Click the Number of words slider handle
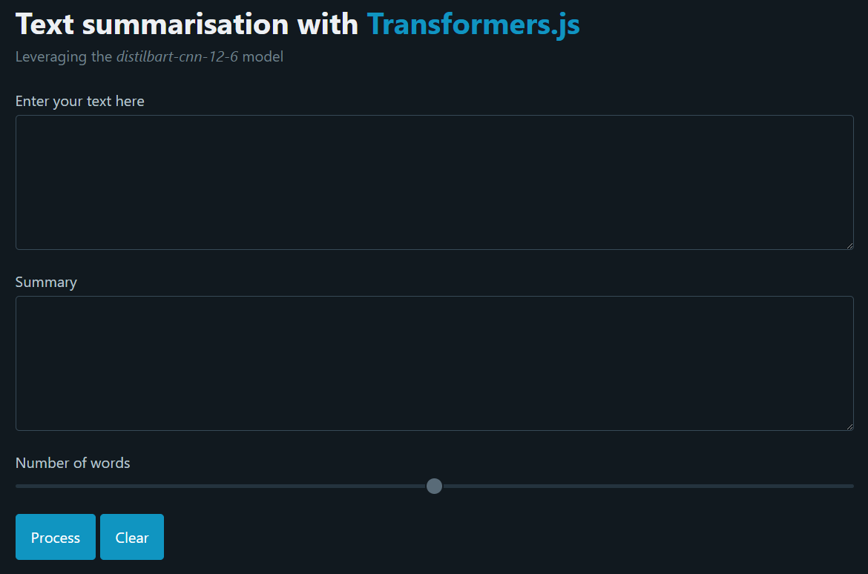 435,486
